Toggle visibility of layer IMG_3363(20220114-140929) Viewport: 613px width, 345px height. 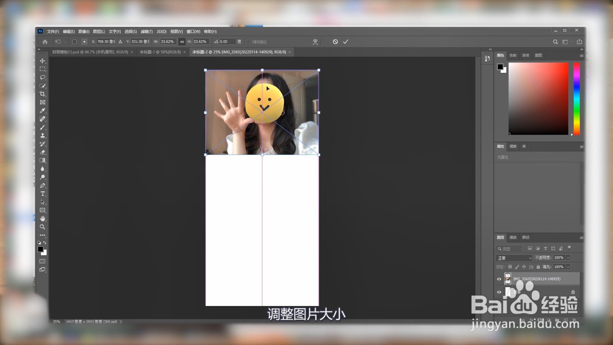499,279
